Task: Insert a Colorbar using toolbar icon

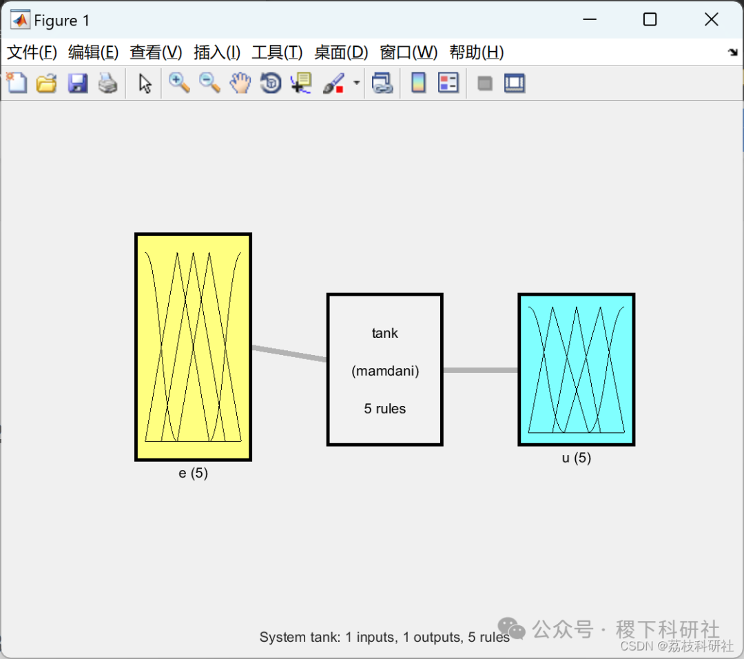Action: tap(418, 83)
